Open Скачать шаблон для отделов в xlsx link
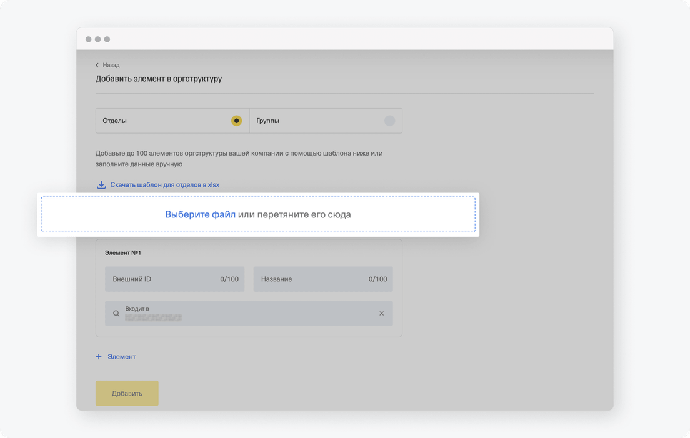Screen dimensions: 690x438 [x=164, y=185]
